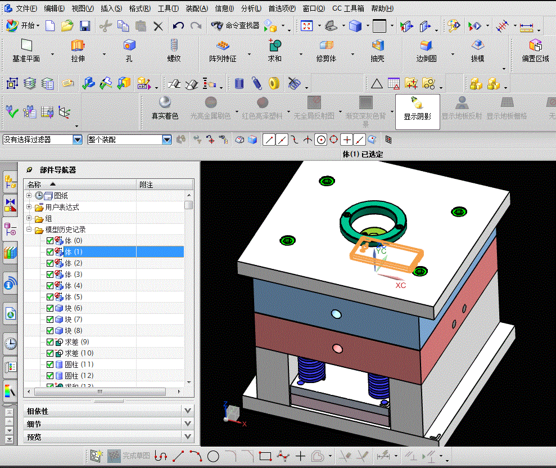The height and width of the screenshot is (468, 556).
Task: Open the 孔 (Hole) feature tool
Action: (129, 46)
